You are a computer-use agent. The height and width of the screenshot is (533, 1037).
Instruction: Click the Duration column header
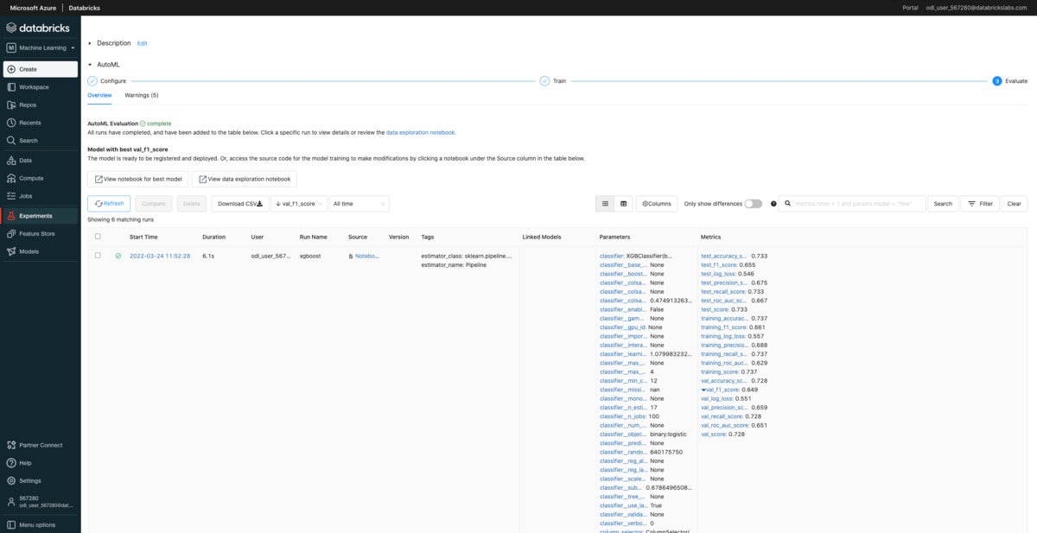(213, 237)
